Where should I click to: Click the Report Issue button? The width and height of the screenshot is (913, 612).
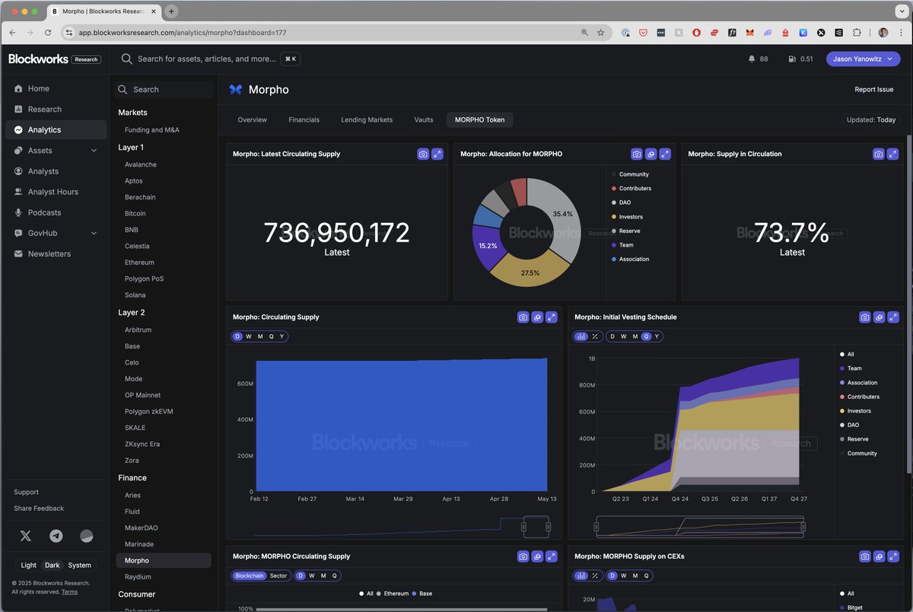tap(874, 90)
